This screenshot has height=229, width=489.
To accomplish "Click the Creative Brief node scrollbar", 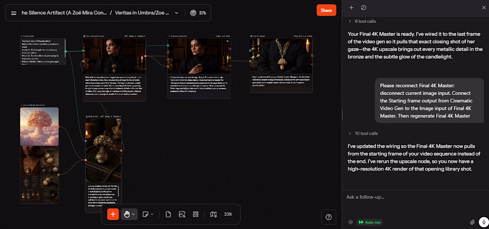I will click(64, 48).
